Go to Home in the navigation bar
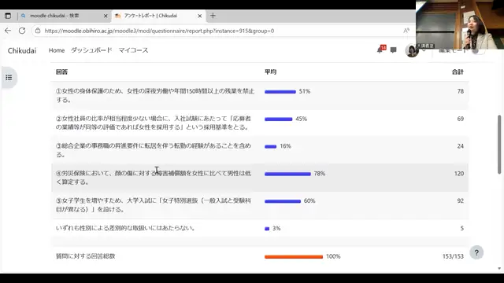This screenshot has height=283, width=504. click(57, 50)
